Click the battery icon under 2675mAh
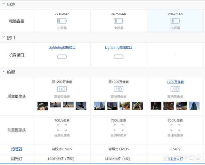The image size is (205, 165). coord(119,21)
